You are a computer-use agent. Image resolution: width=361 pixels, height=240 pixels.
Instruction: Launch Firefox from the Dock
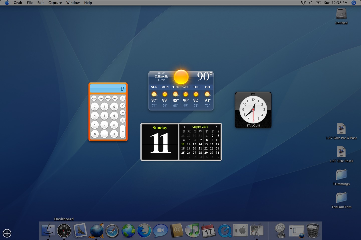coord(144,230)
